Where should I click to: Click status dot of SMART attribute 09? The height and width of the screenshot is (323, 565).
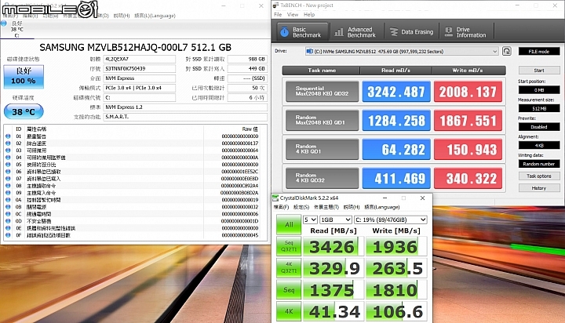[x=8, y=193]
